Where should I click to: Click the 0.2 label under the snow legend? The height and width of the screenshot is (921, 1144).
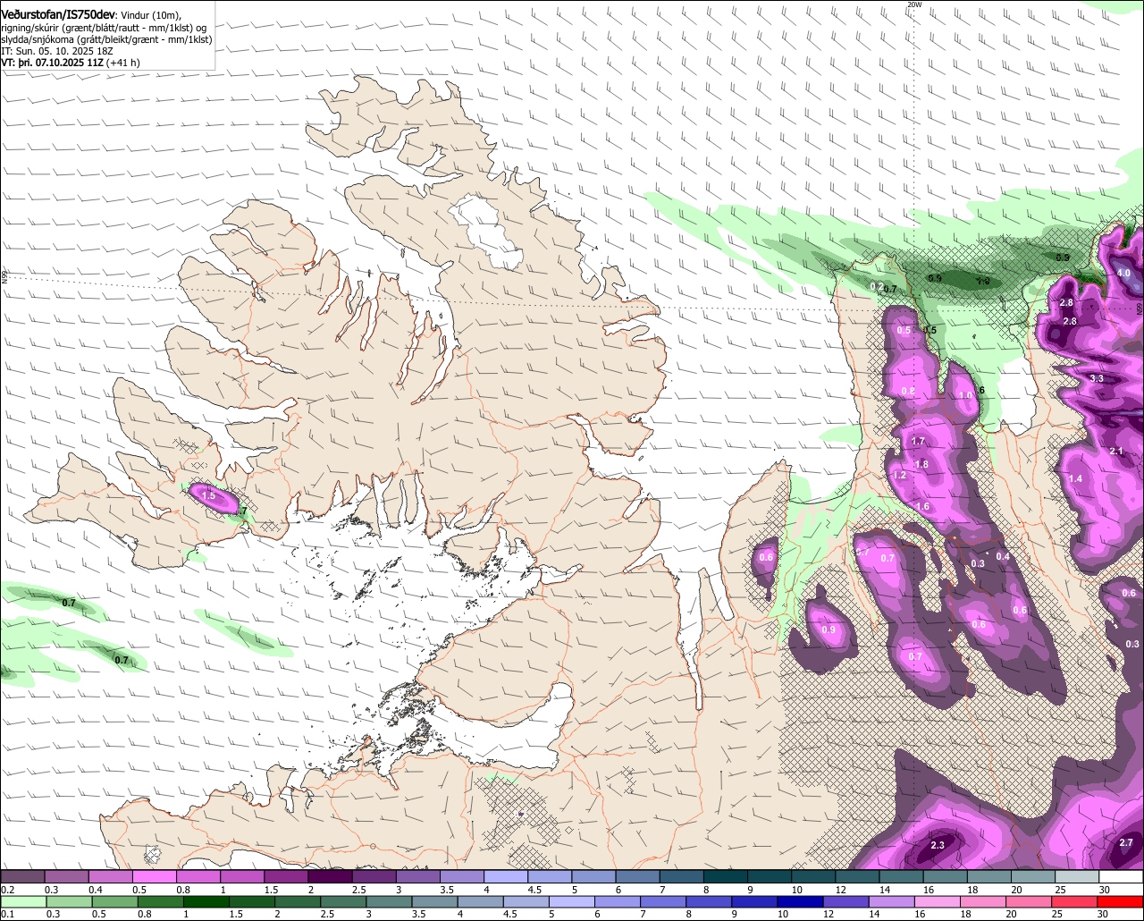pos(7,890)
